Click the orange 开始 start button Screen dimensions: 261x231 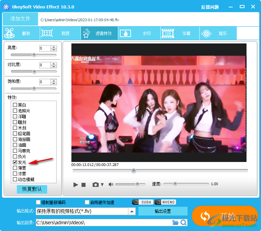225,216
